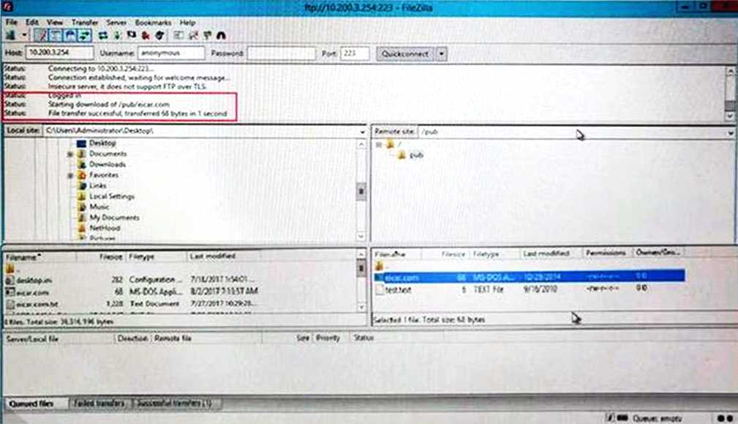Image resolution: width=738 pixels, height=424 pixels.
Task: Click the Quickconnect button
Action: (404, 53)
